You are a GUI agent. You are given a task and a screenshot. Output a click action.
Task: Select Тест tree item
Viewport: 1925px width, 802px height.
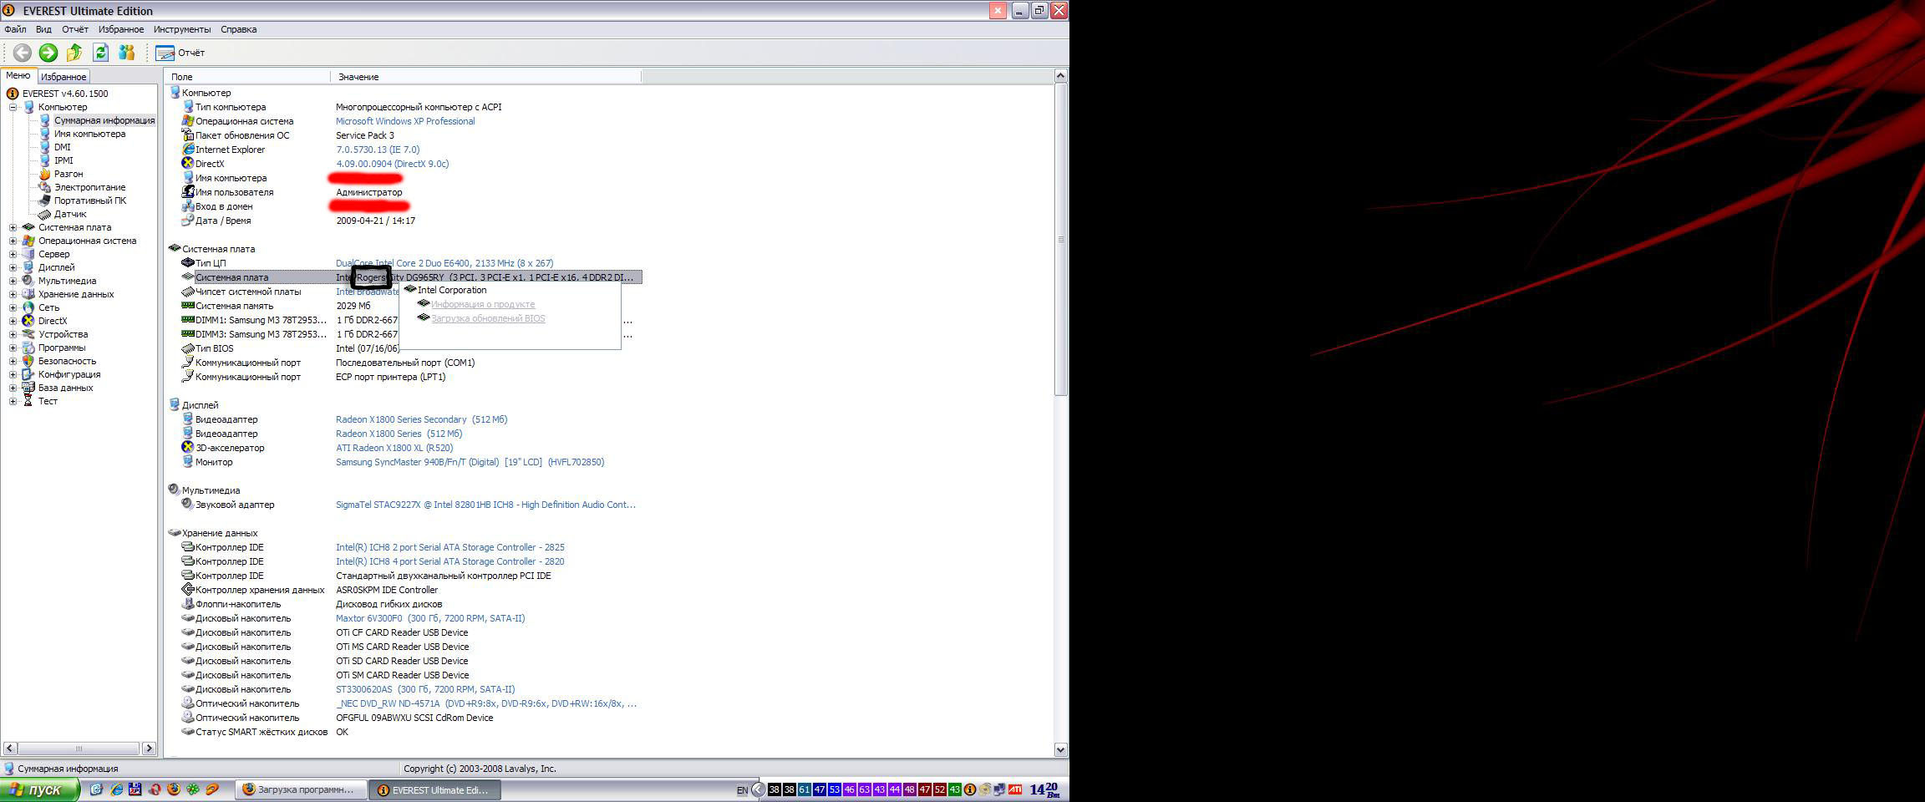click(x=48, y=401)
